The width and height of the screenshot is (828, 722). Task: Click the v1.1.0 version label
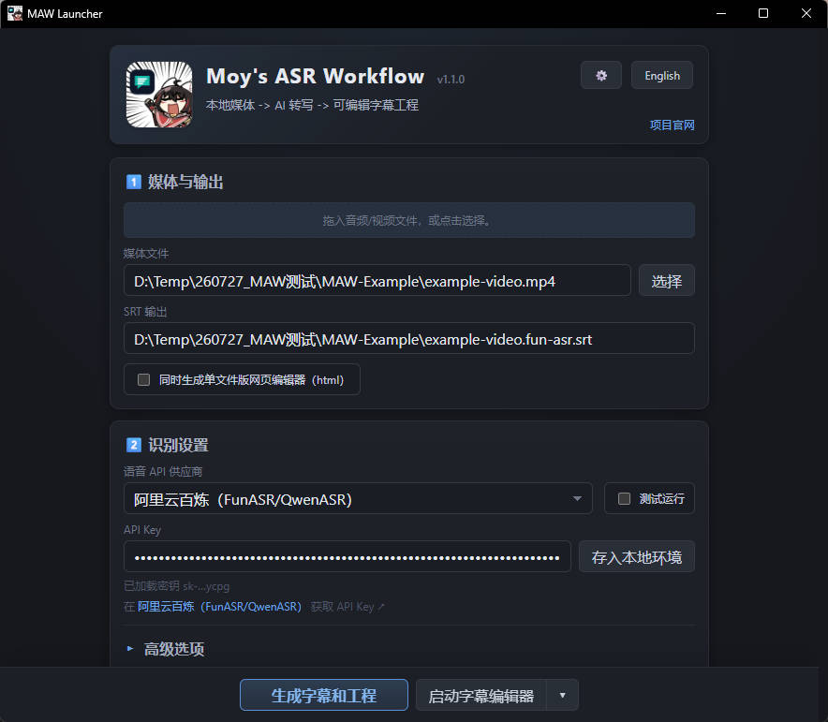coord(451,80)
